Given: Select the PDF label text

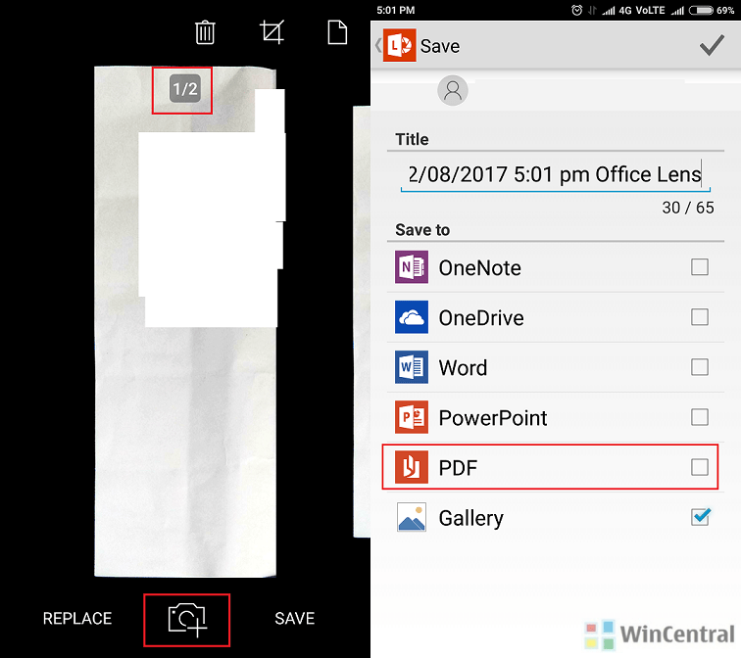Looking at the screenshot, I should coord(458,468).
